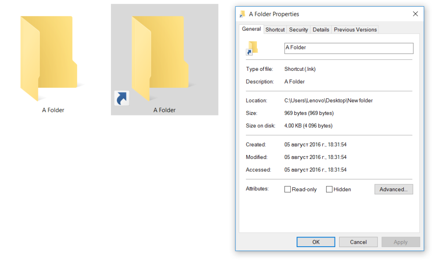The height and width of the screenshot is (264, 432).
Task: Close the Properties window with the X
Action: click(x=415, y=13)
